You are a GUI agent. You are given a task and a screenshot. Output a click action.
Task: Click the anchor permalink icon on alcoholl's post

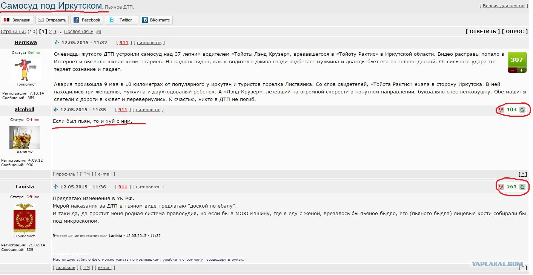coord(55,110)
